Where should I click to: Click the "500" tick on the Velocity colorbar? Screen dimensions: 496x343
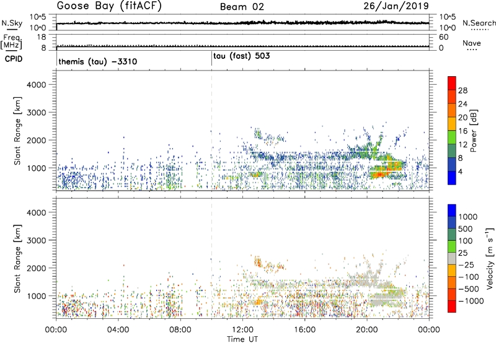[x=465, y=228]
